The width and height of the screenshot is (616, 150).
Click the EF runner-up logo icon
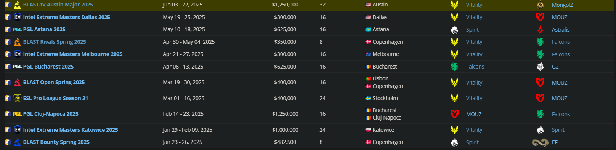(x=540, y=142)
